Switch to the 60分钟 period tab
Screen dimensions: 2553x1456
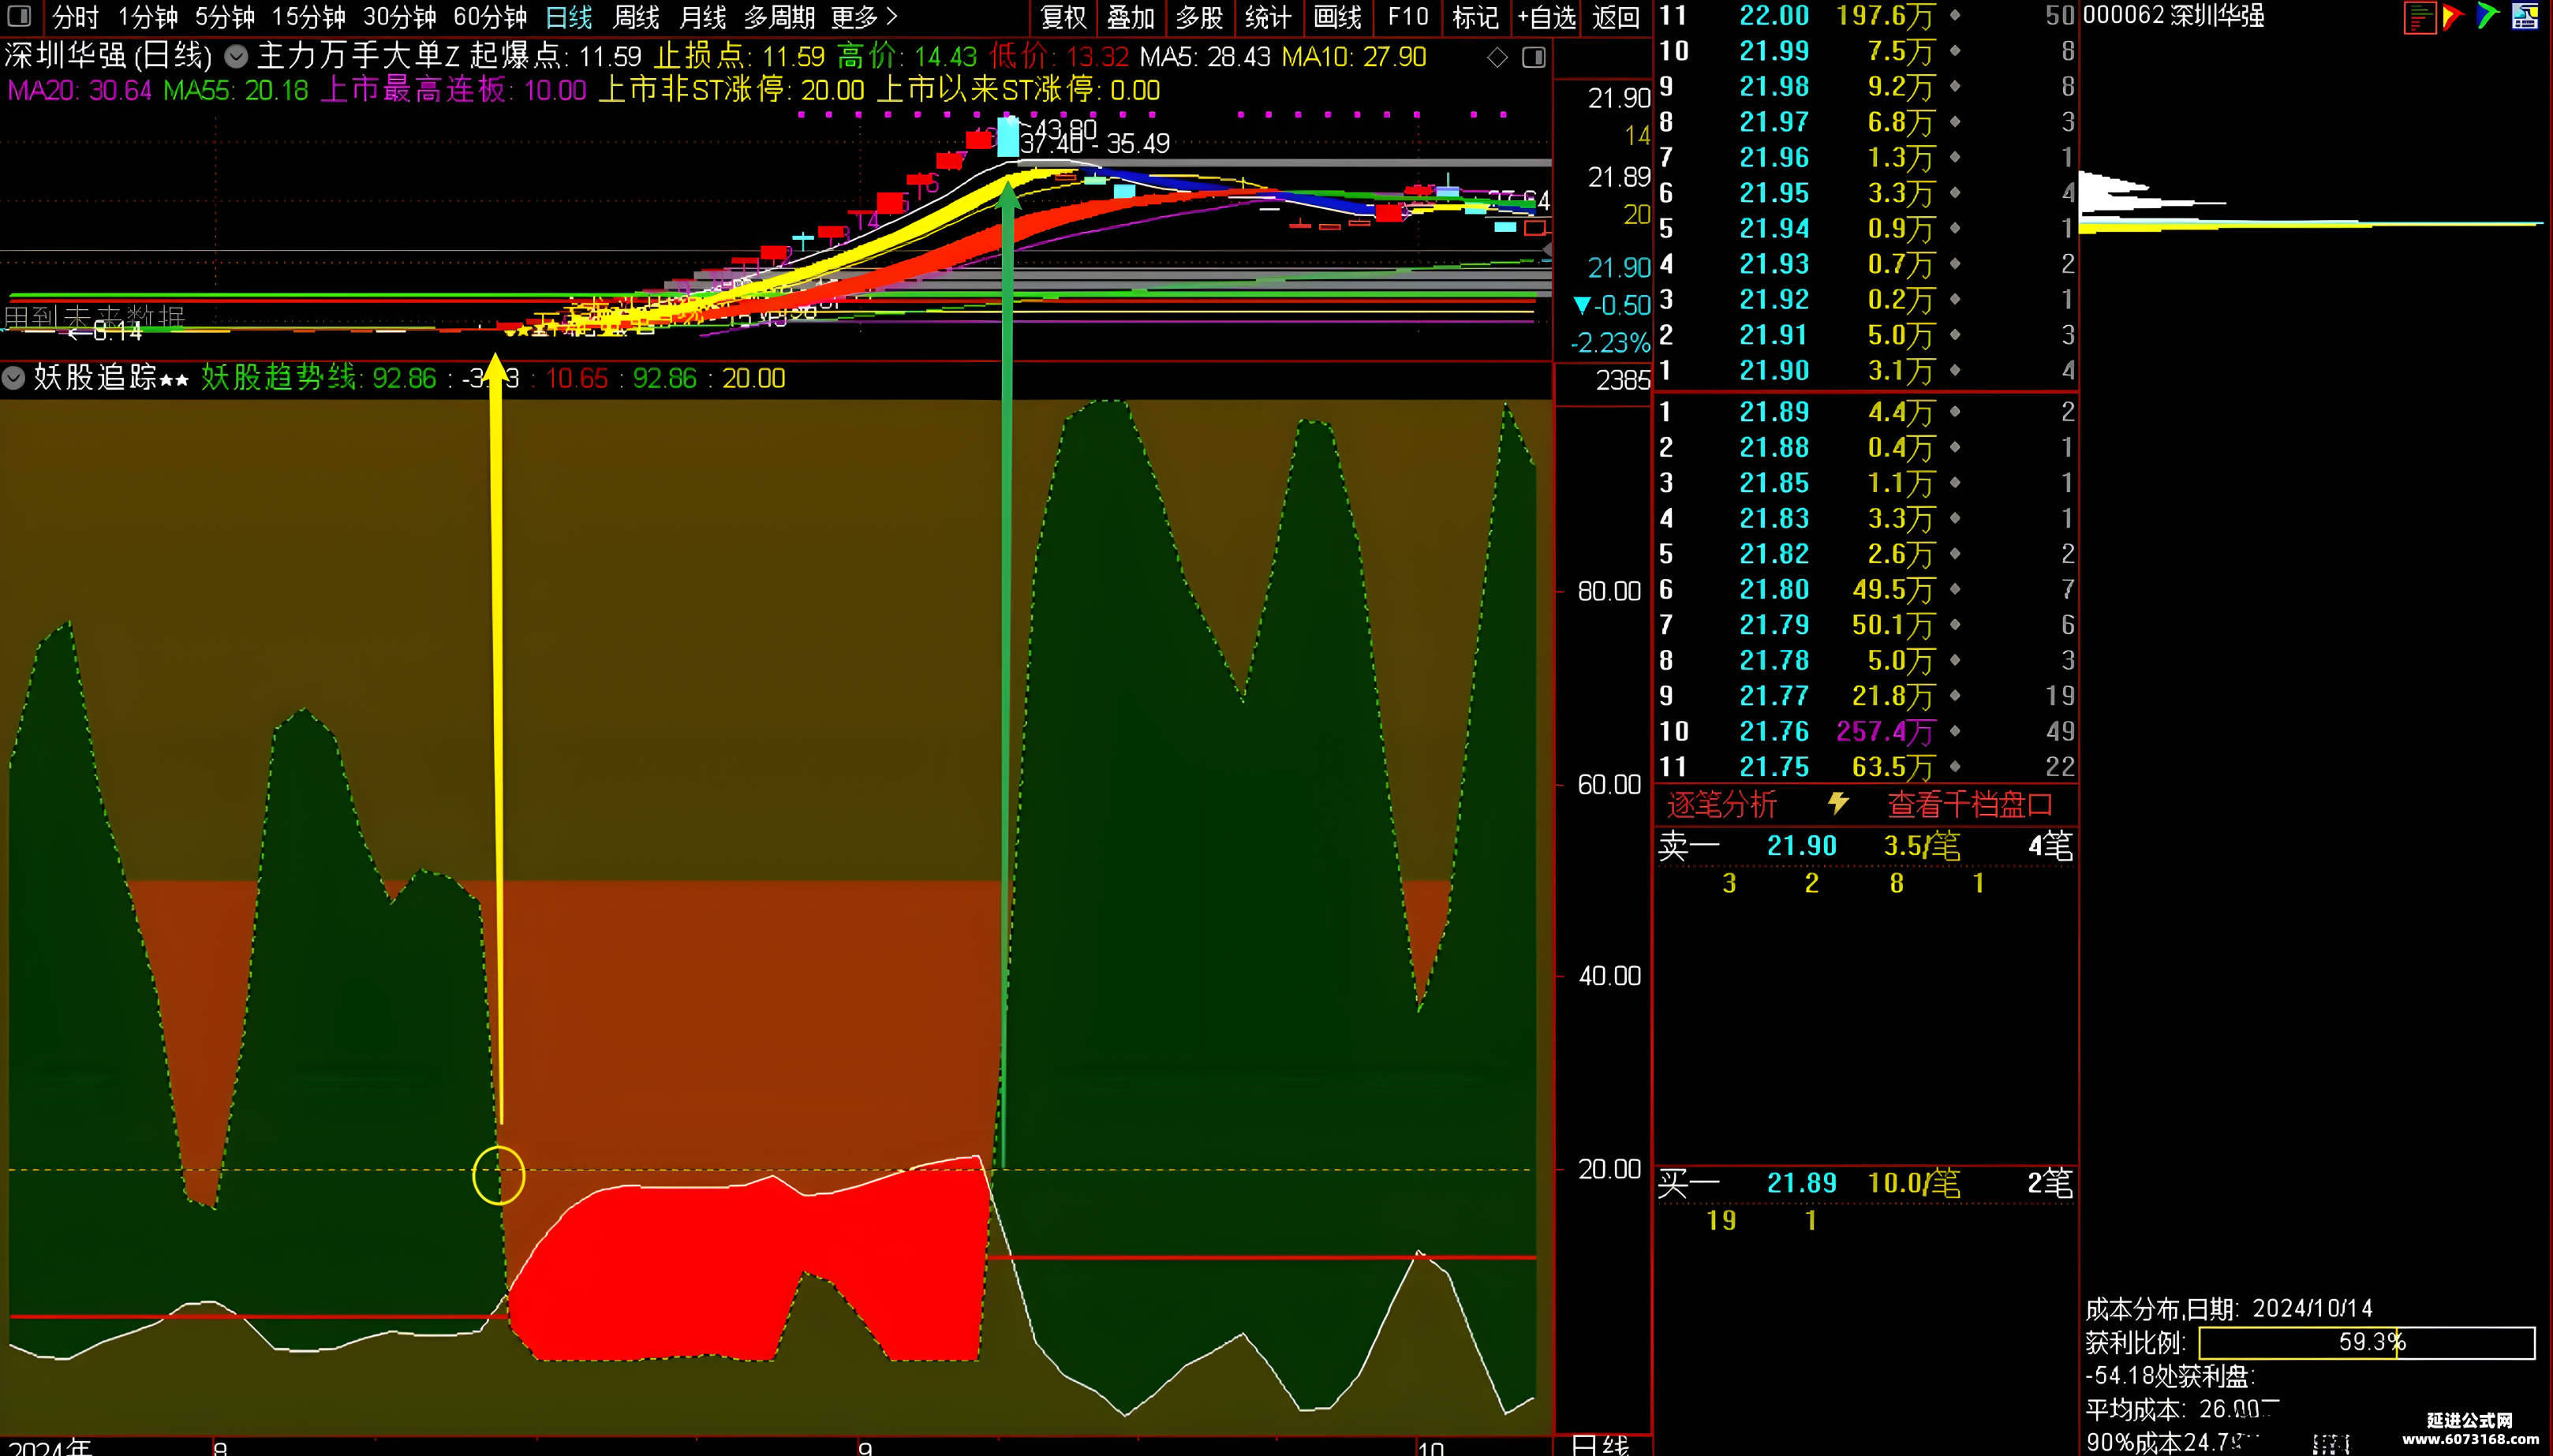tap(490, 17)
